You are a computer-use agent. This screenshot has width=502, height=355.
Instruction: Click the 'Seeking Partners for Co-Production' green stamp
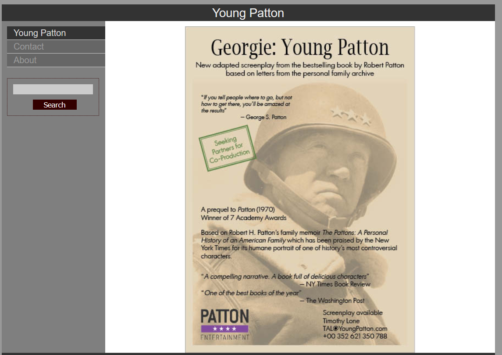point(227,148)
